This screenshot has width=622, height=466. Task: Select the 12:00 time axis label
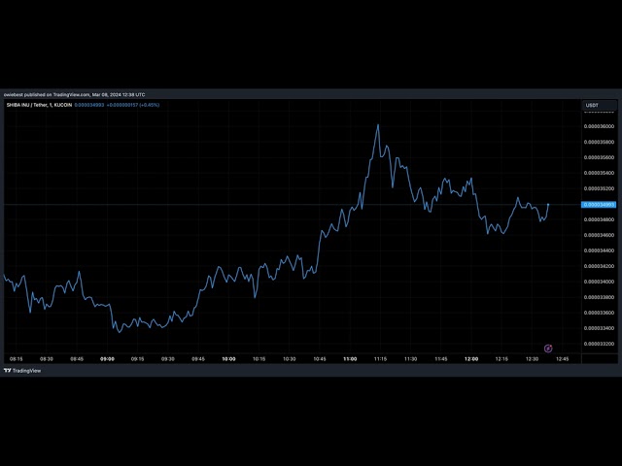[470, 358]
